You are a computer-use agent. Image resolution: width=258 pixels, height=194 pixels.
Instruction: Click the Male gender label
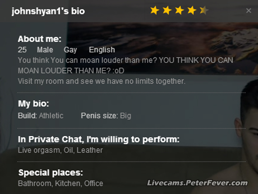pyautogui.click(x=45, y=50)
